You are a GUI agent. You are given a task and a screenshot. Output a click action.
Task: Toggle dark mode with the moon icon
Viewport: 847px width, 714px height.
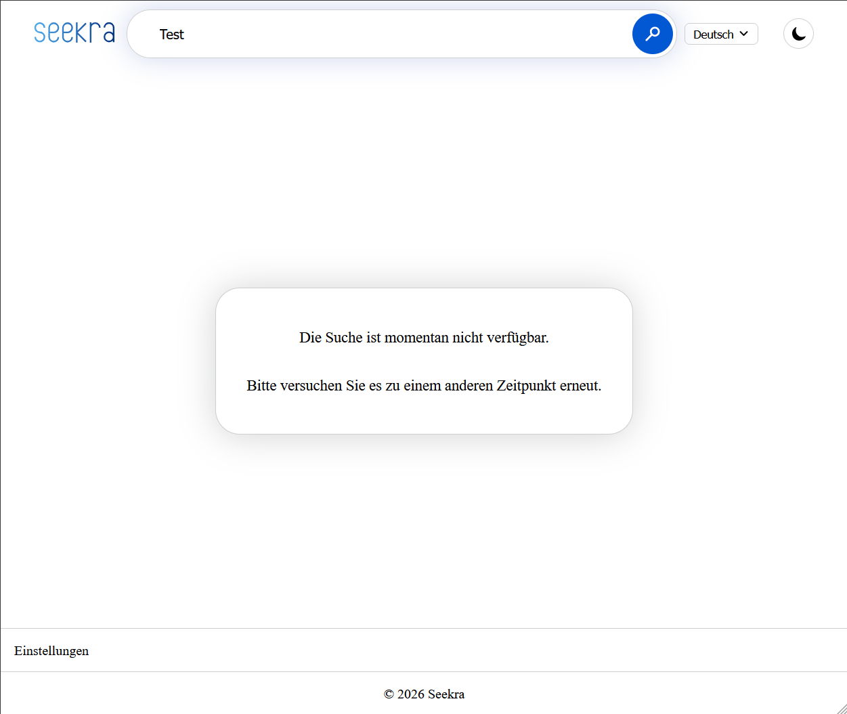click(x=798, y=34)
